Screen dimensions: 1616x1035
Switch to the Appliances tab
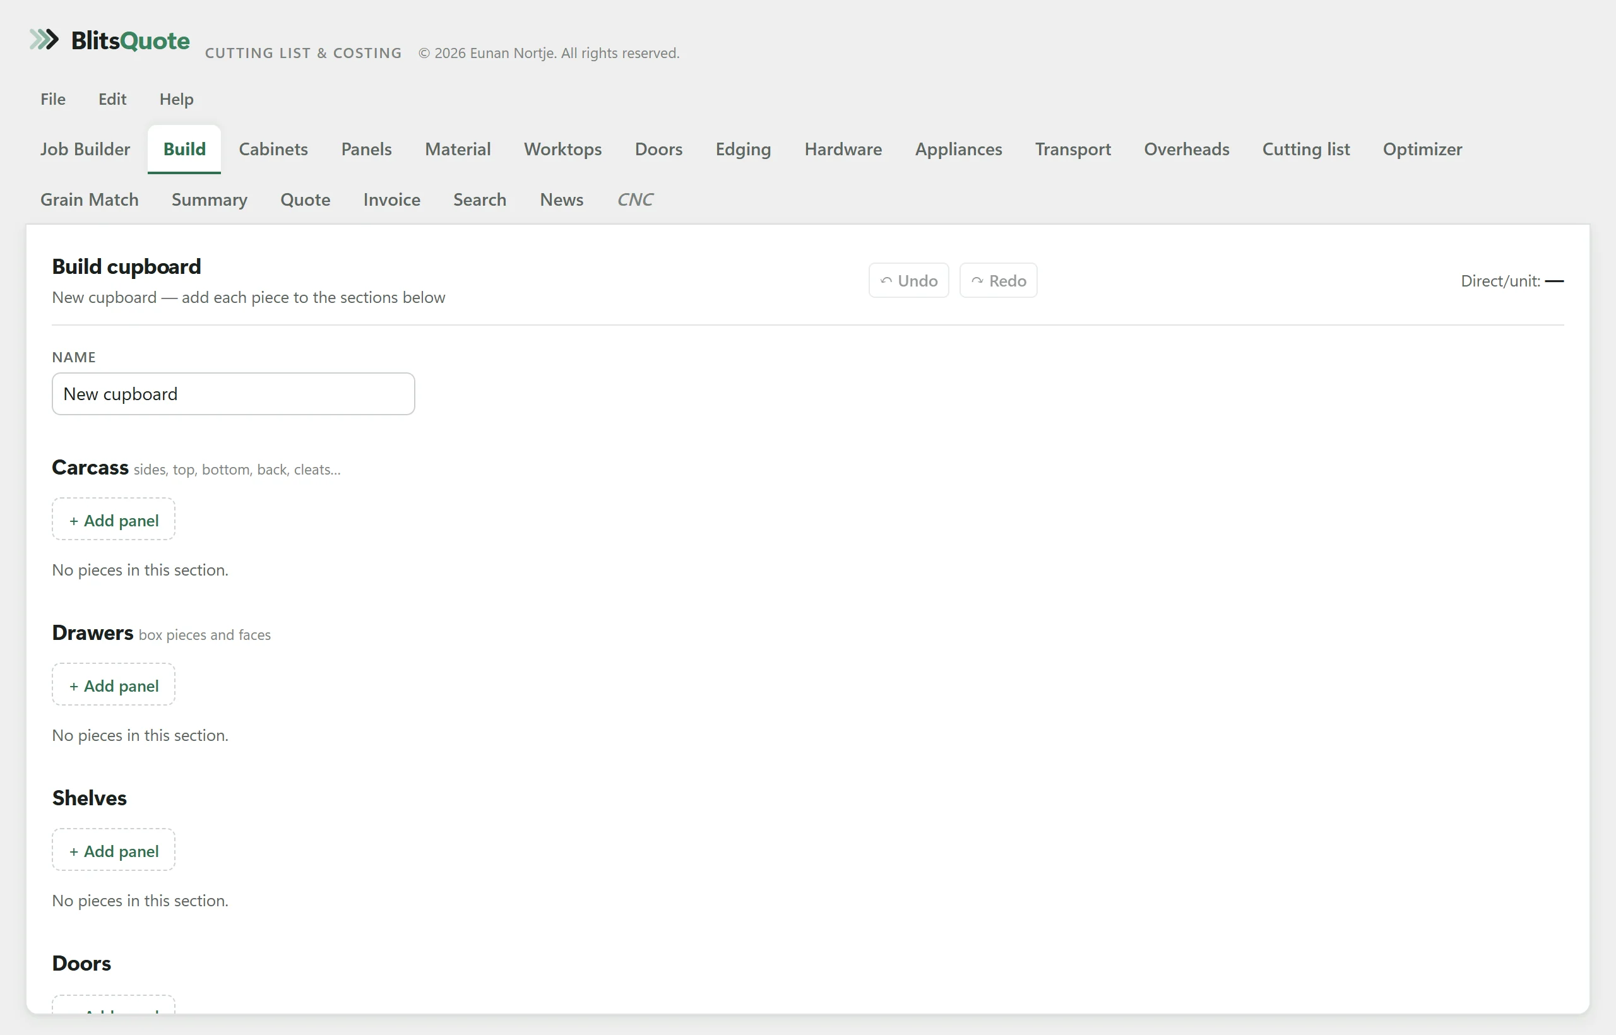[x=958, y=149]
